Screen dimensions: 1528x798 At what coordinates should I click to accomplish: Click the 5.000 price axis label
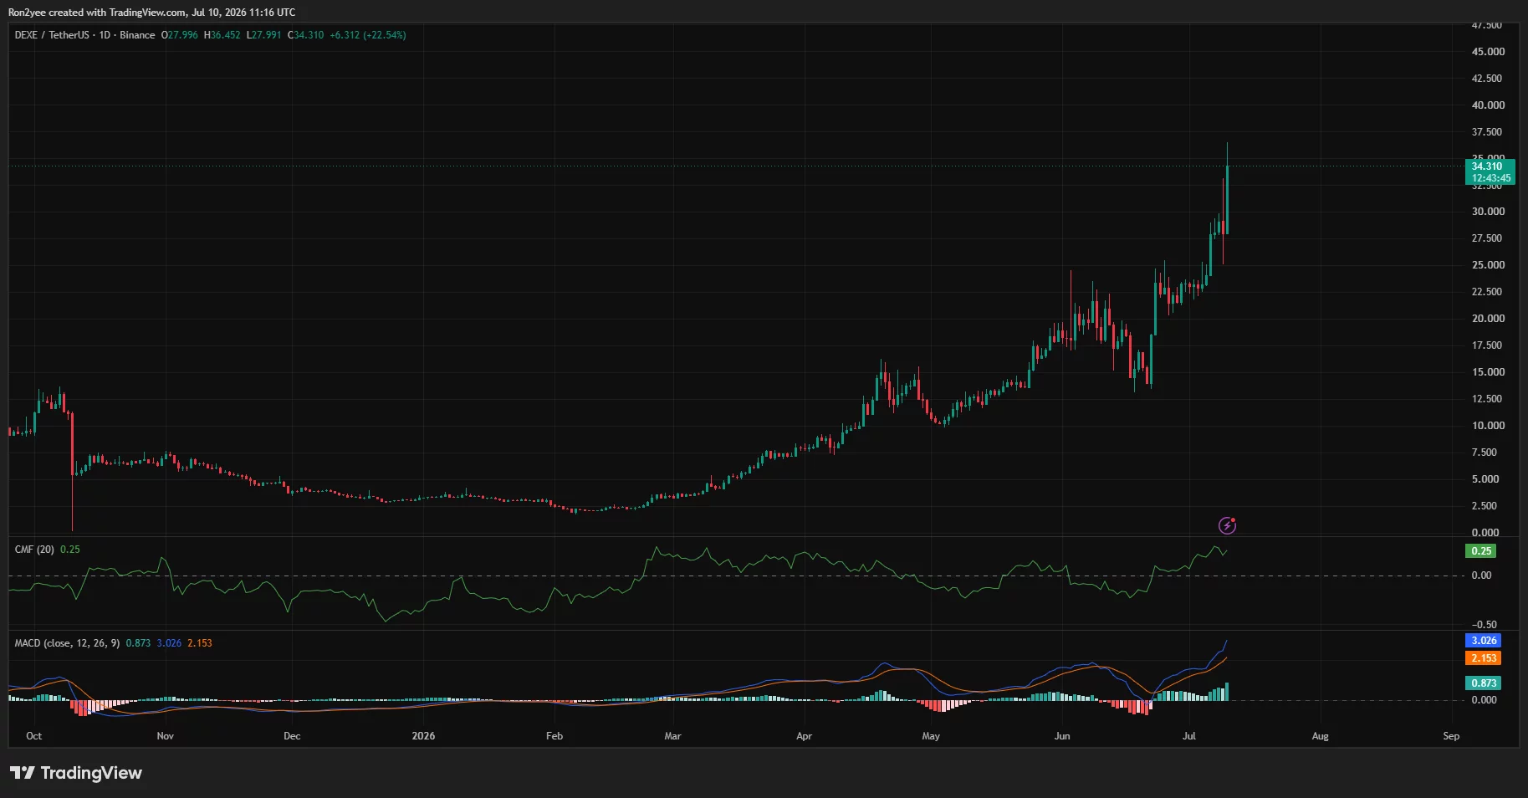point(1485,479)
